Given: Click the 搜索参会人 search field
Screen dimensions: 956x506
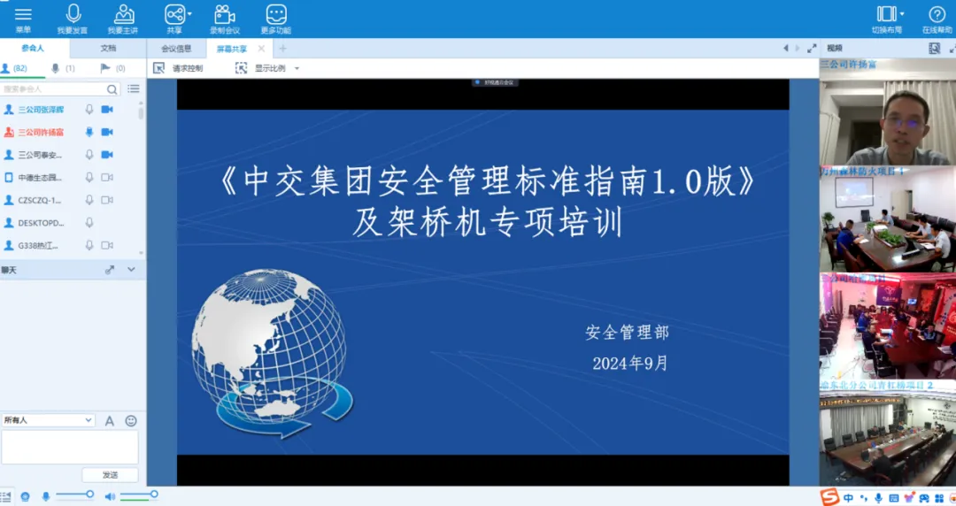Looking at the screenshot, I should [x=53, y=89].
